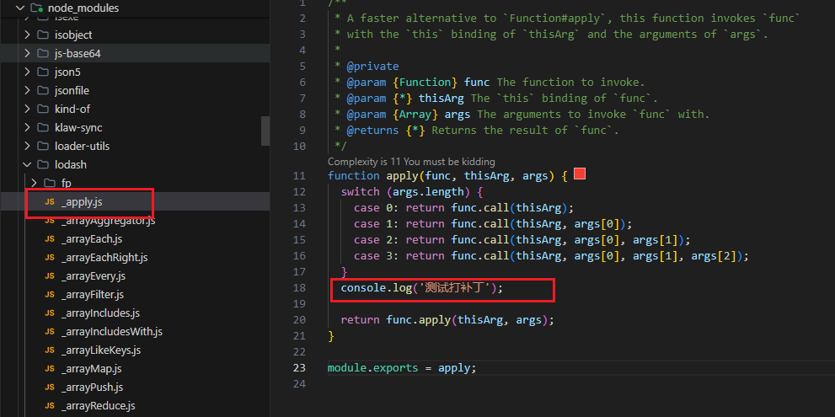The height and width of the screenshot is (417, 835).
Task: Expand the jsonfile folder chevron
Action: tap(27, 90)
